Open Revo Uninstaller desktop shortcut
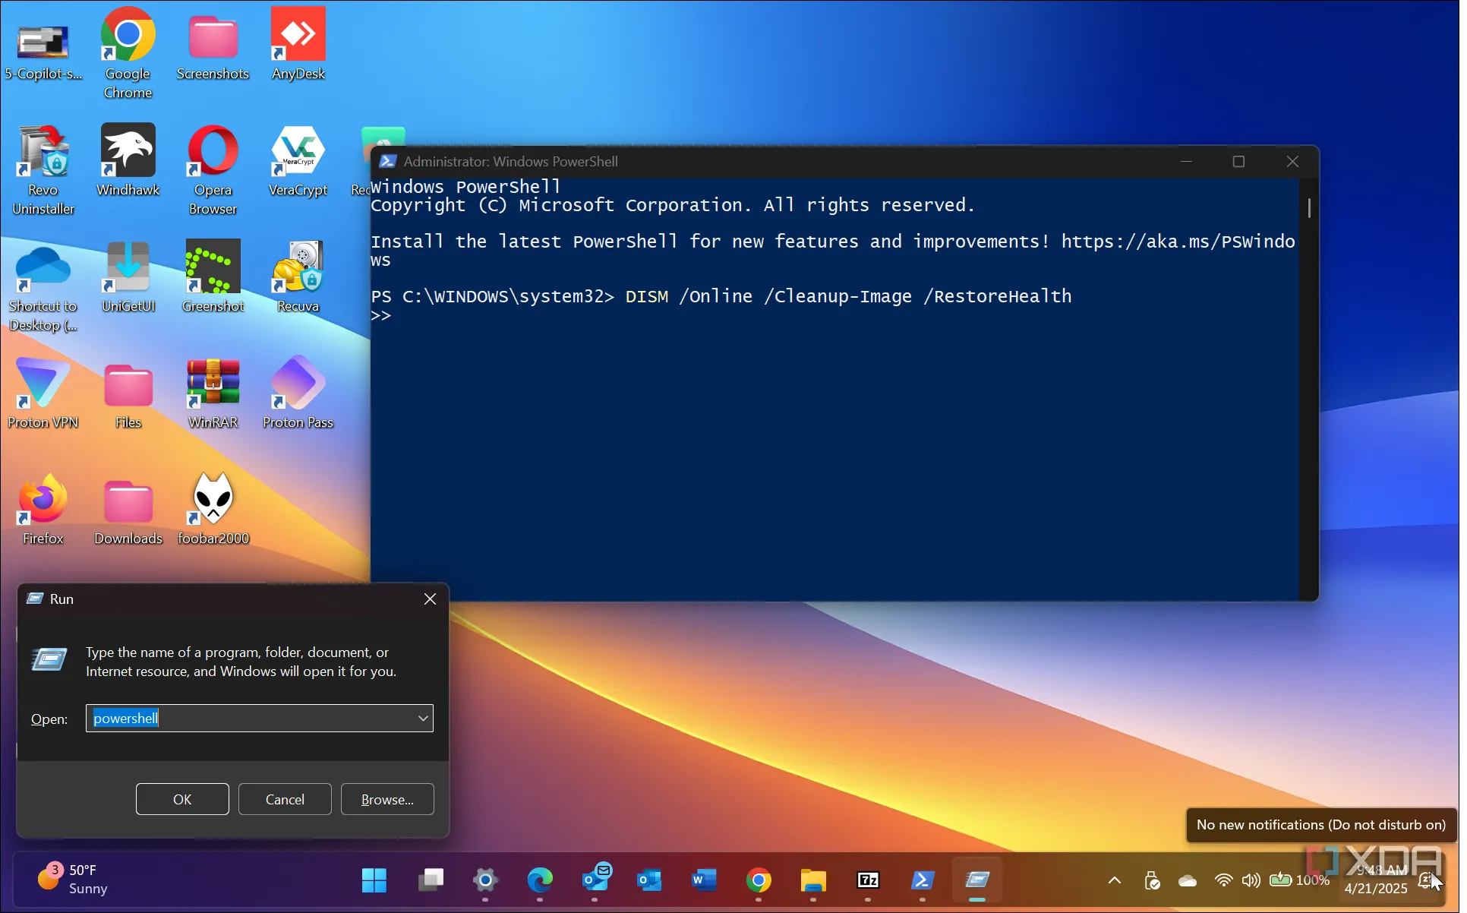The height and width of the screenshot is (913, 1467). pyautogui.click(x=43, y=170)
